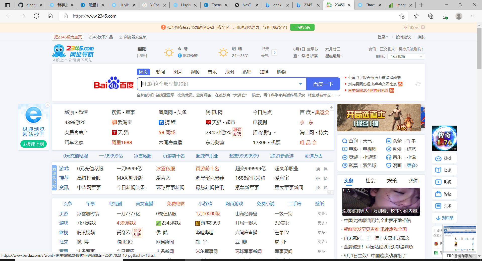This screenshot has width=482, height=261.
Task: Click the green 一键安装 button
Action: pos(302,27)
